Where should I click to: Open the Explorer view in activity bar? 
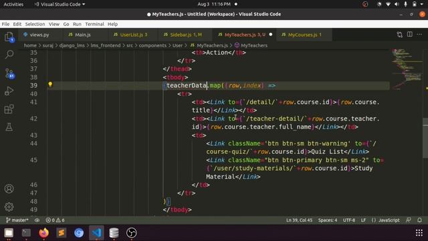9,37
